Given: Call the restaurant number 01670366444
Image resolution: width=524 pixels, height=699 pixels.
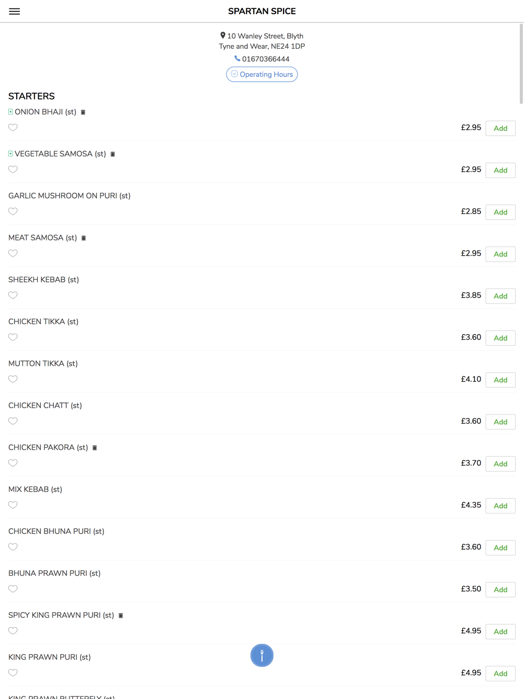Looking at the screenshot, I should click(x=266, y=59).
